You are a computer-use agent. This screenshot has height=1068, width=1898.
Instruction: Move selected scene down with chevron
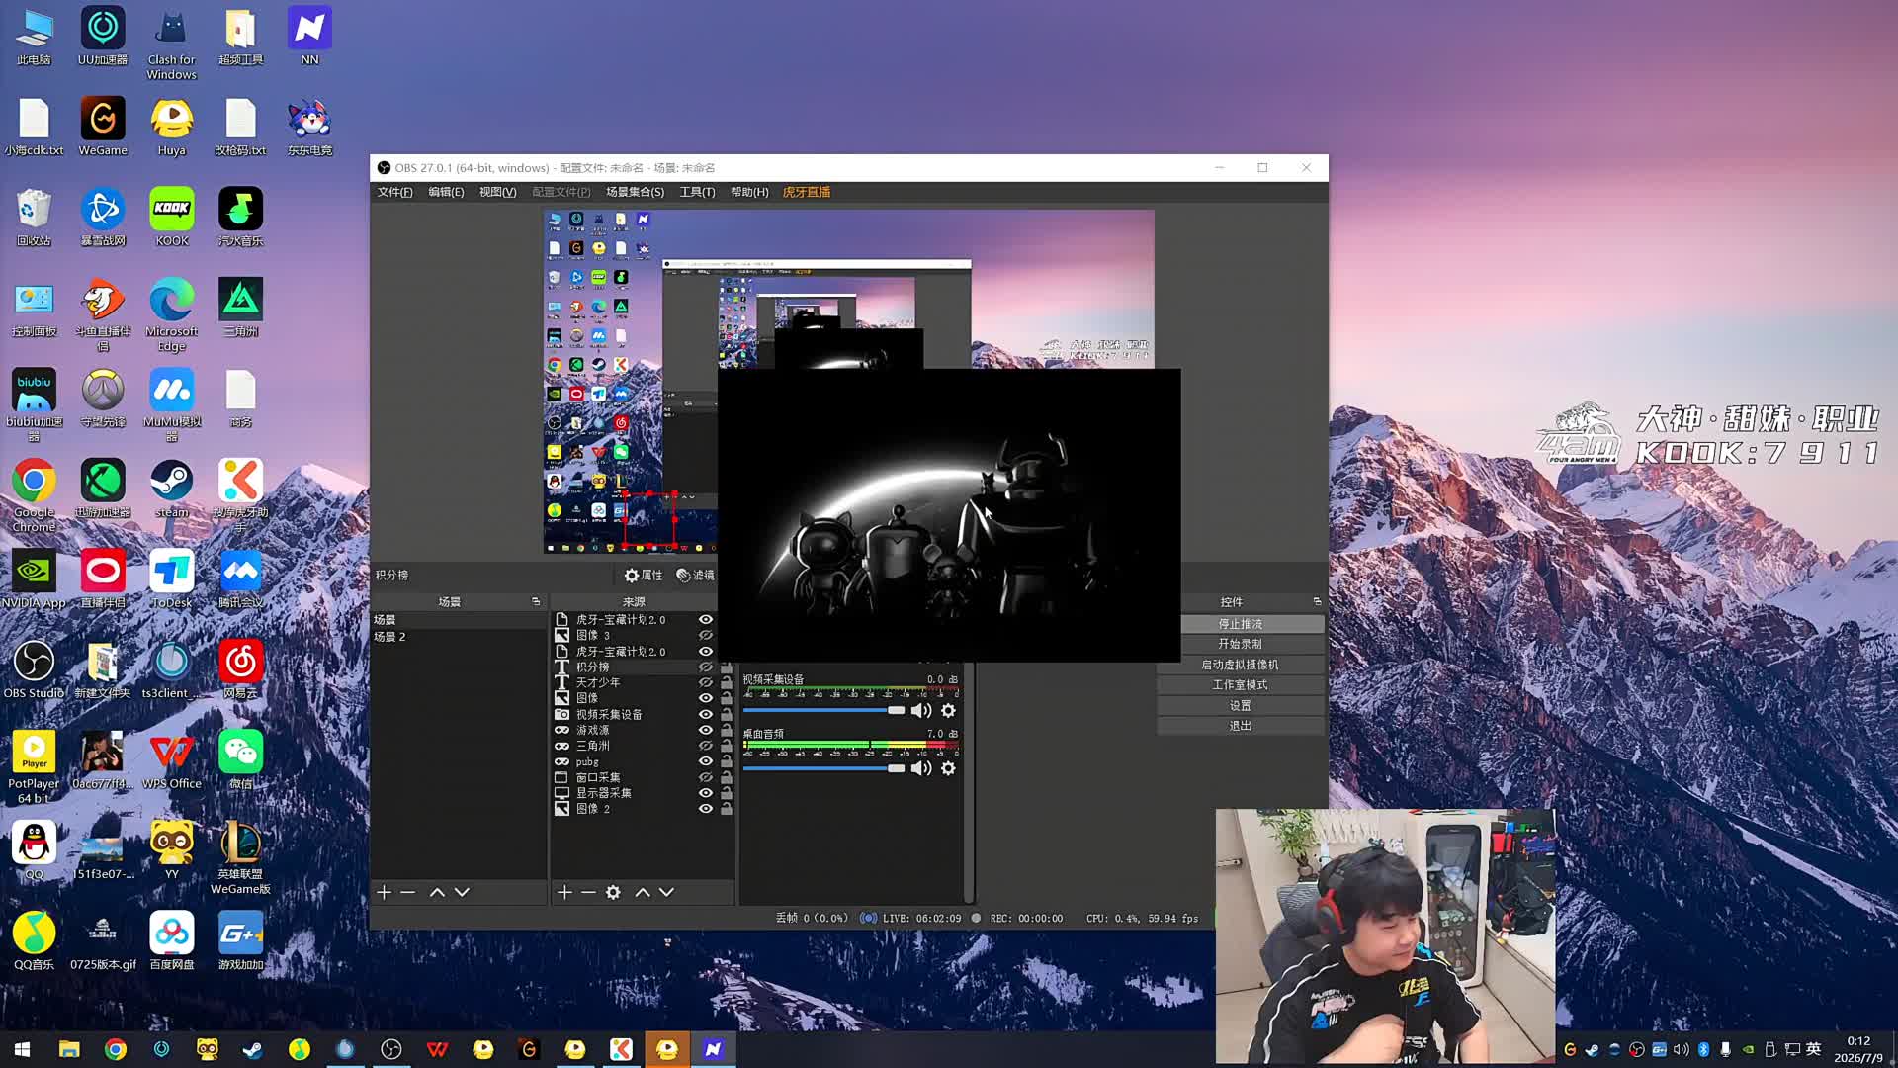coord(462,892)
